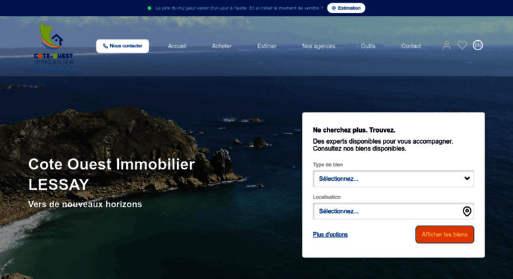Image resolution: width=513 pixels, height=279 pixels.
Task: Open the Estimer menu
Action: 267,46
